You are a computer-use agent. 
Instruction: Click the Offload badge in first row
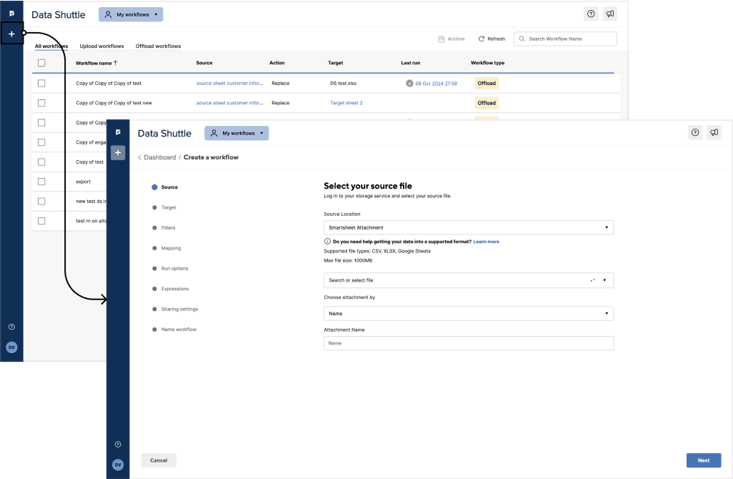[x=487, y=83]
